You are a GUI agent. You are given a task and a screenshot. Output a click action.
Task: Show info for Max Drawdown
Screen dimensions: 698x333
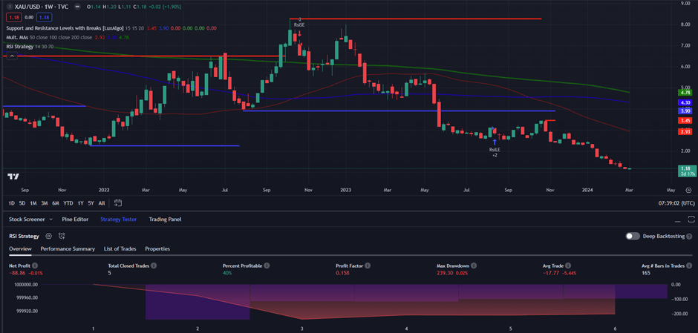pos(474,266)
